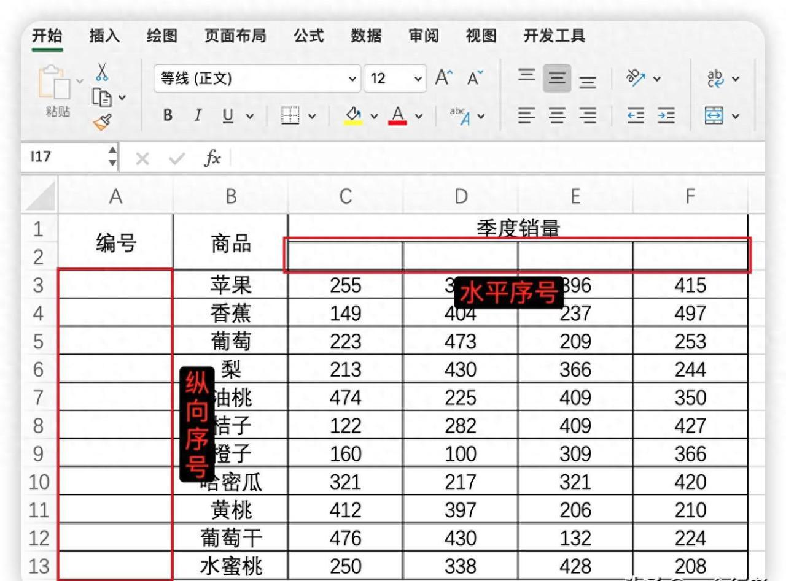Image resolution: width=786 pixels, height=581 pixels.
Task: Select column C header
Action: click(x=345, y=196)
